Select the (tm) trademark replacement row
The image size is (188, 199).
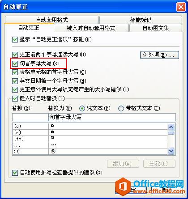click(x=90, y=139)
